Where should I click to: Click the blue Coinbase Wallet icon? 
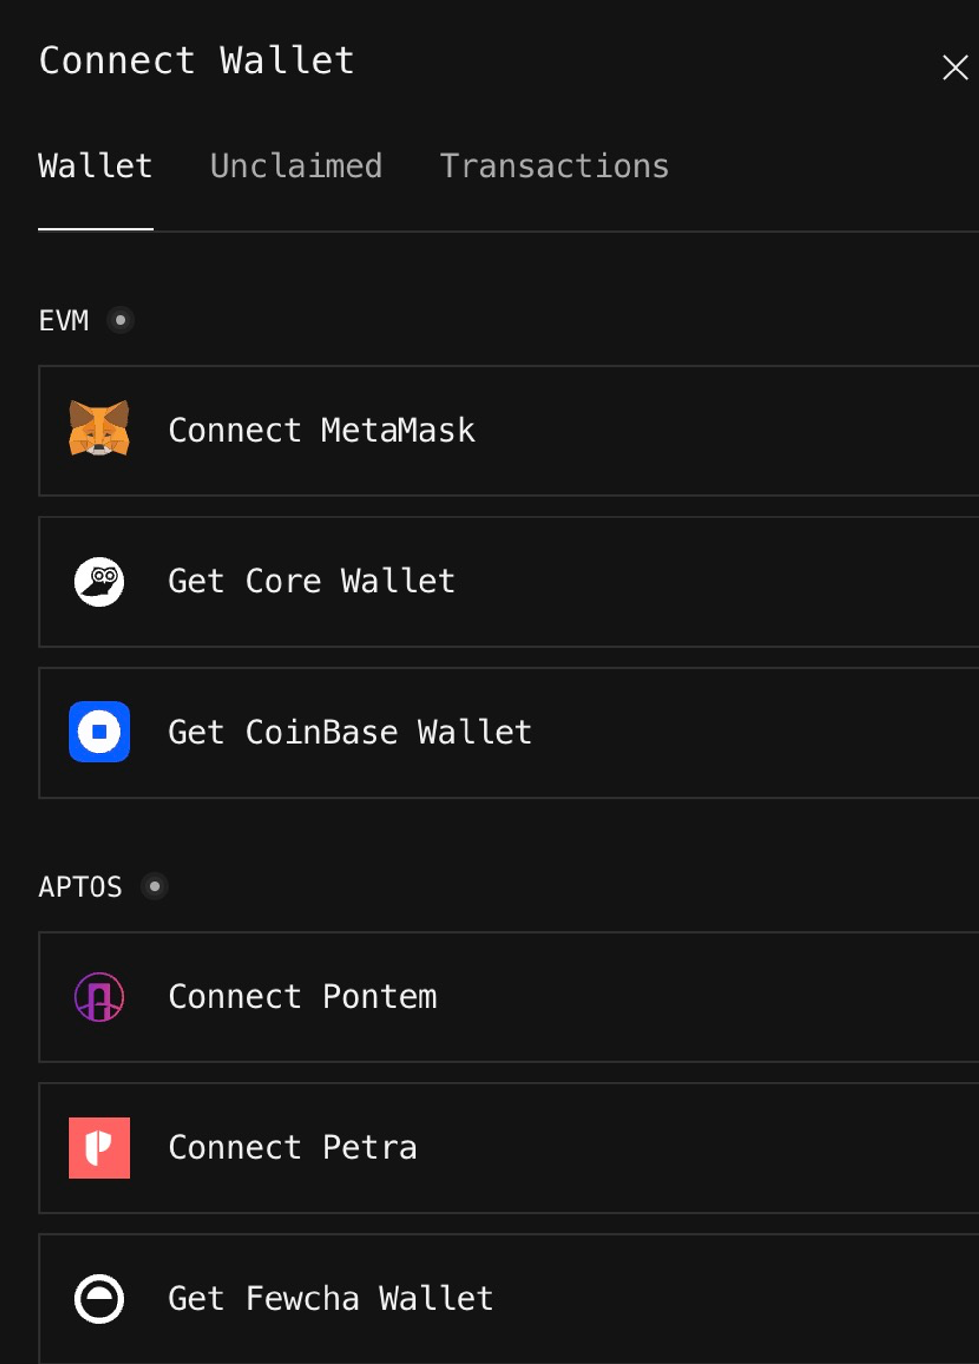99,731
